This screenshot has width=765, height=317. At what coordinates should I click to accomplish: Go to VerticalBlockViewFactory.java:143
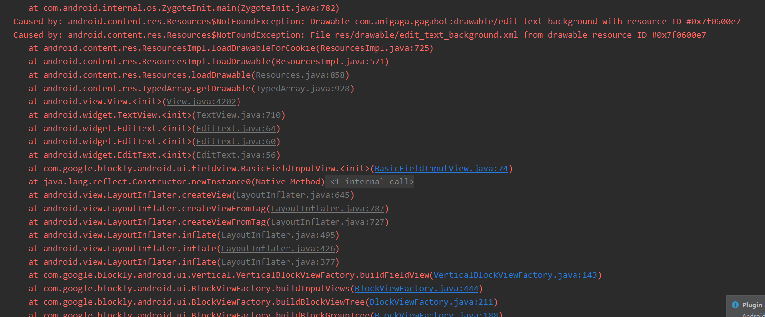tap(516, 275)
